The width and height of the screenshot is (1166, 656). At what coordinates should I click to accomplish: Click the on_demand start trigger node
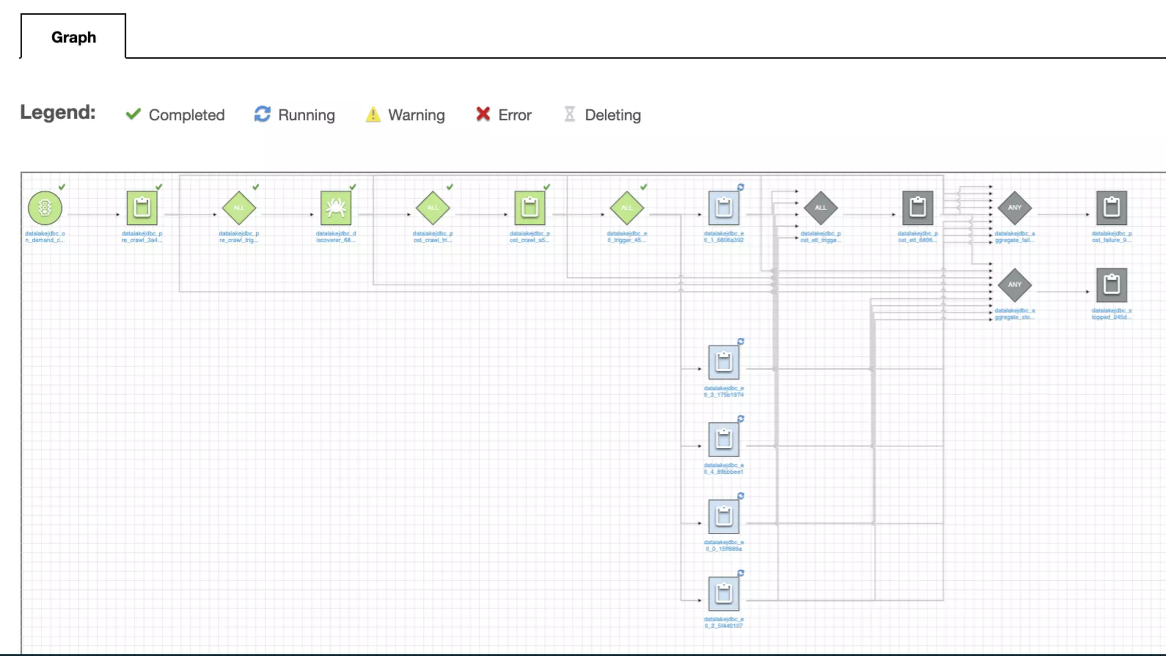coord(45,208)
